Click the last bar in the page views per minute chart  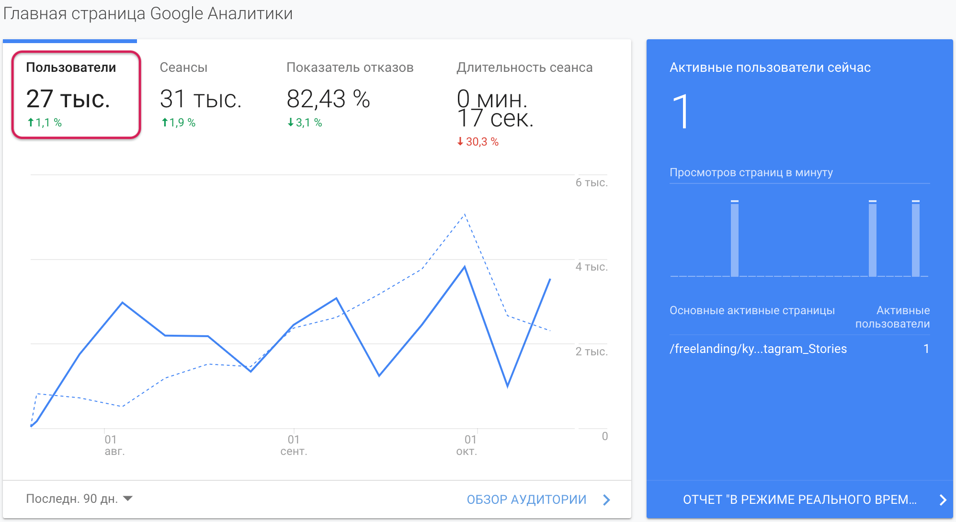coord(915,238)
